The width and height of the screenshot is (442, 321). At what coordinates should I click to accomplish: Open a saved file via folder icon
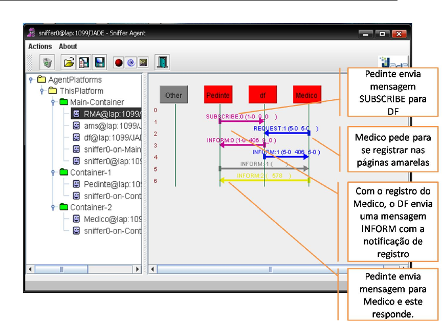[69, 62]
